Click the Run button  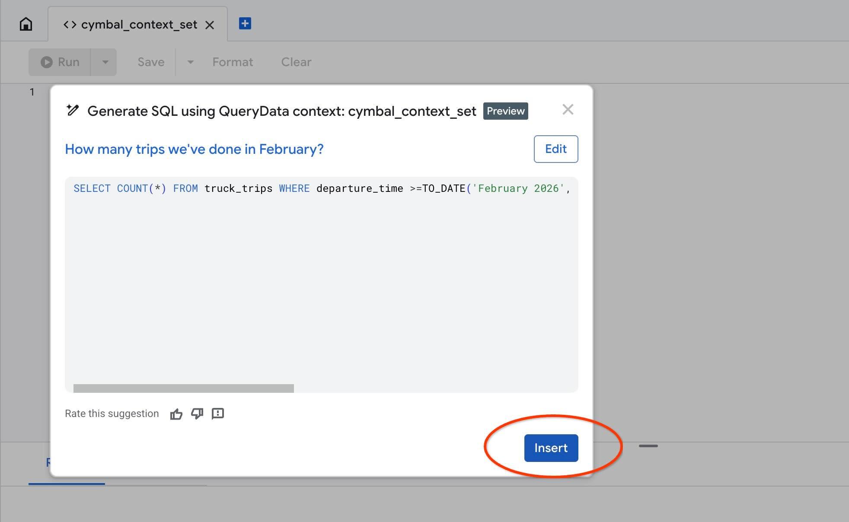point(60,62)
